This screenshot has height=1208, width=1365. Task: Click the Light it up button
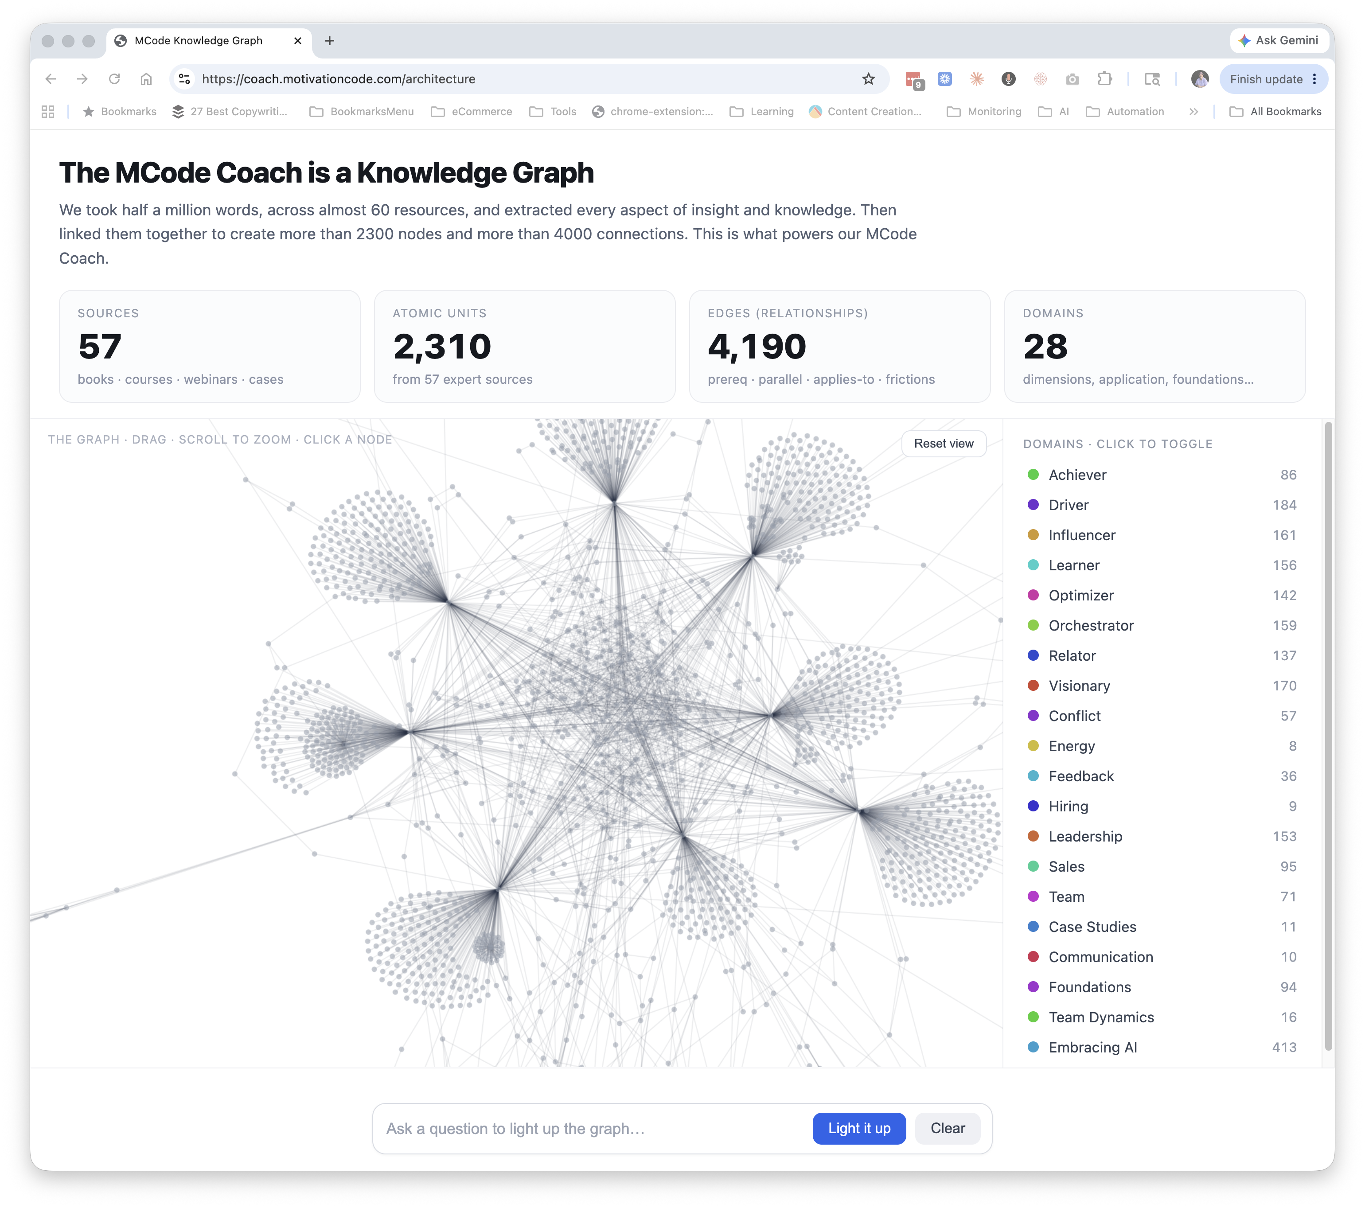coord(859,1128)
